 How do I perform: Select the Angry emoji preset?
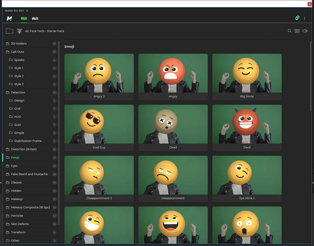click(173, 77)
